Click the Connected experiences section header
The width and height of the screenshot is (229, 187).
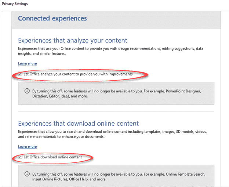(x=52, y=18)
